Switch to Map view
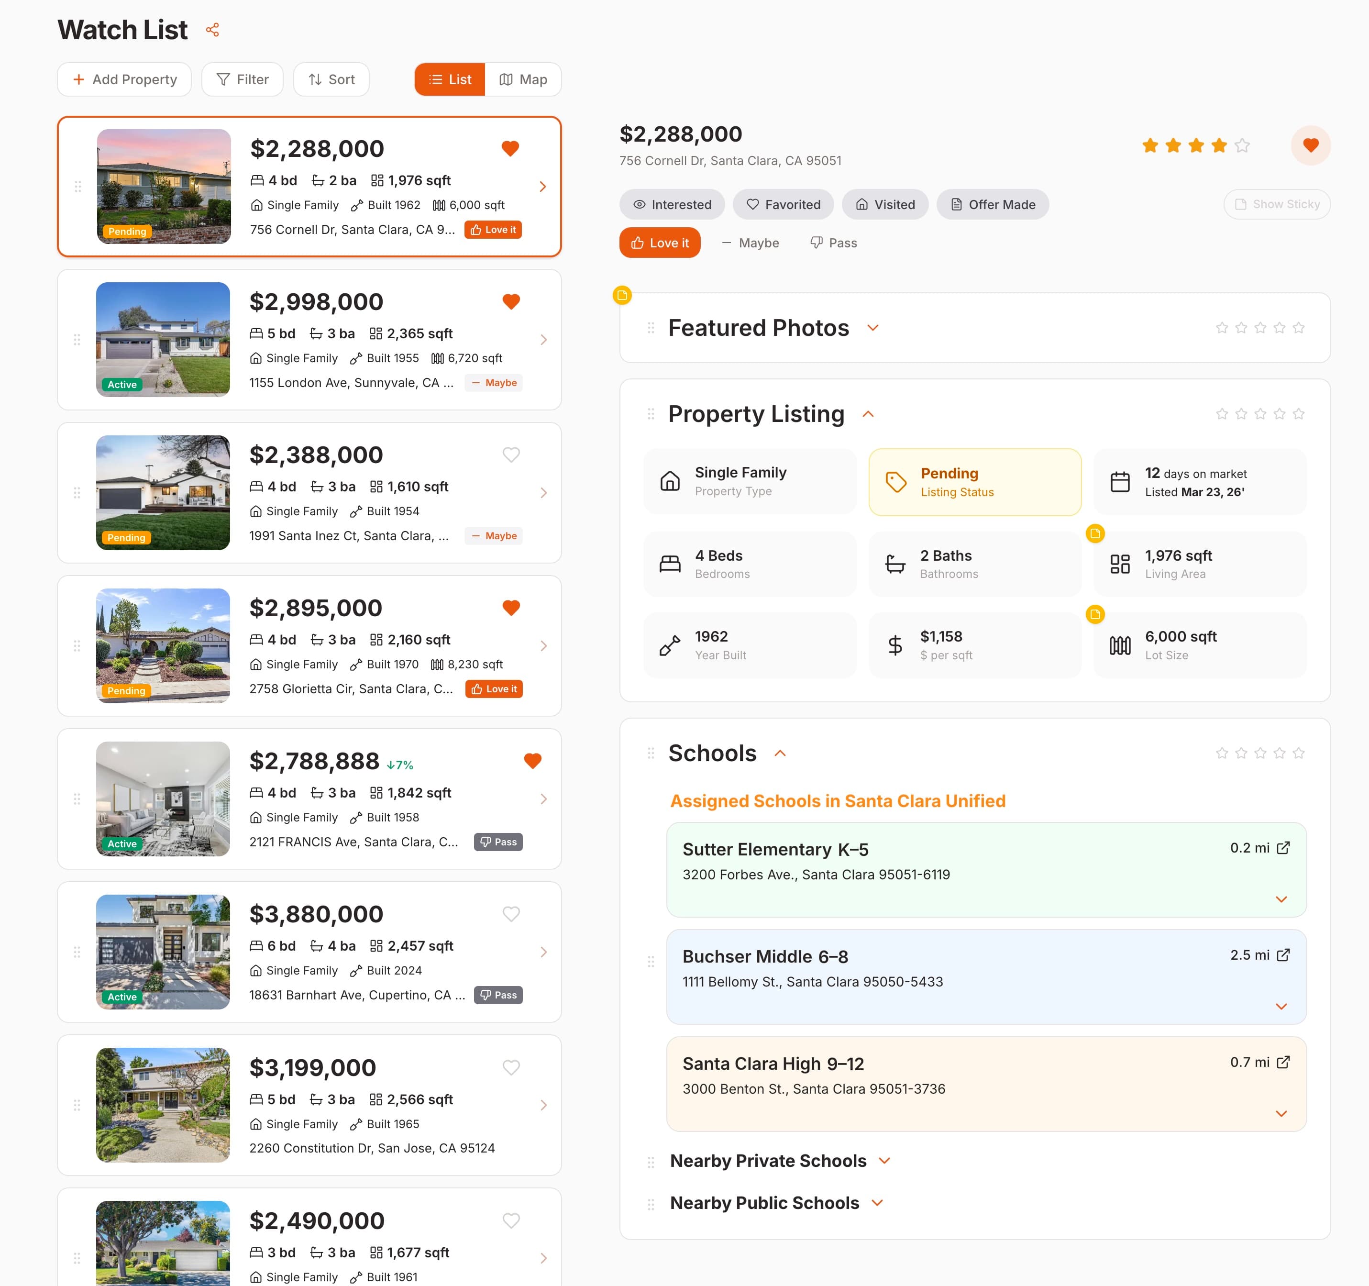 pyautogui.click(x=523, y=79)
